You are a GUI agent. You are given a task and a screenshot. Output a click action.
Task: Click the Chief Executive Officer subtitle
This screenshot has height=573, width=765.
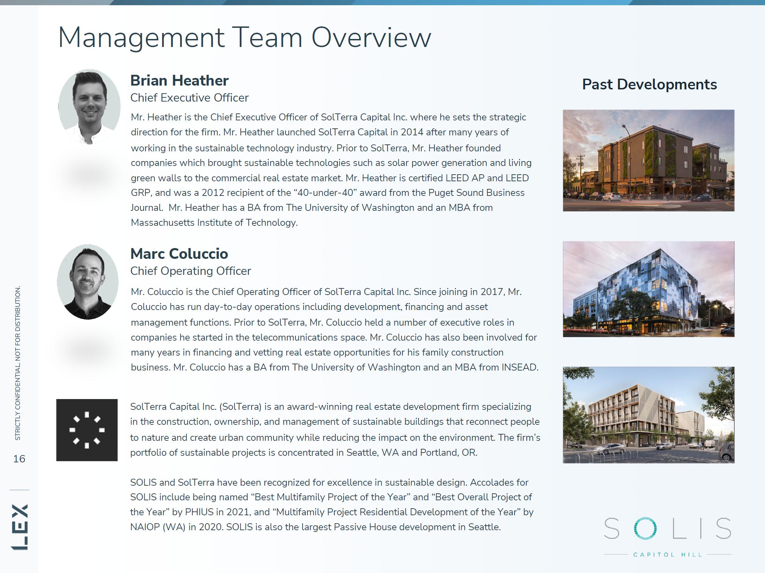(189, 98)
